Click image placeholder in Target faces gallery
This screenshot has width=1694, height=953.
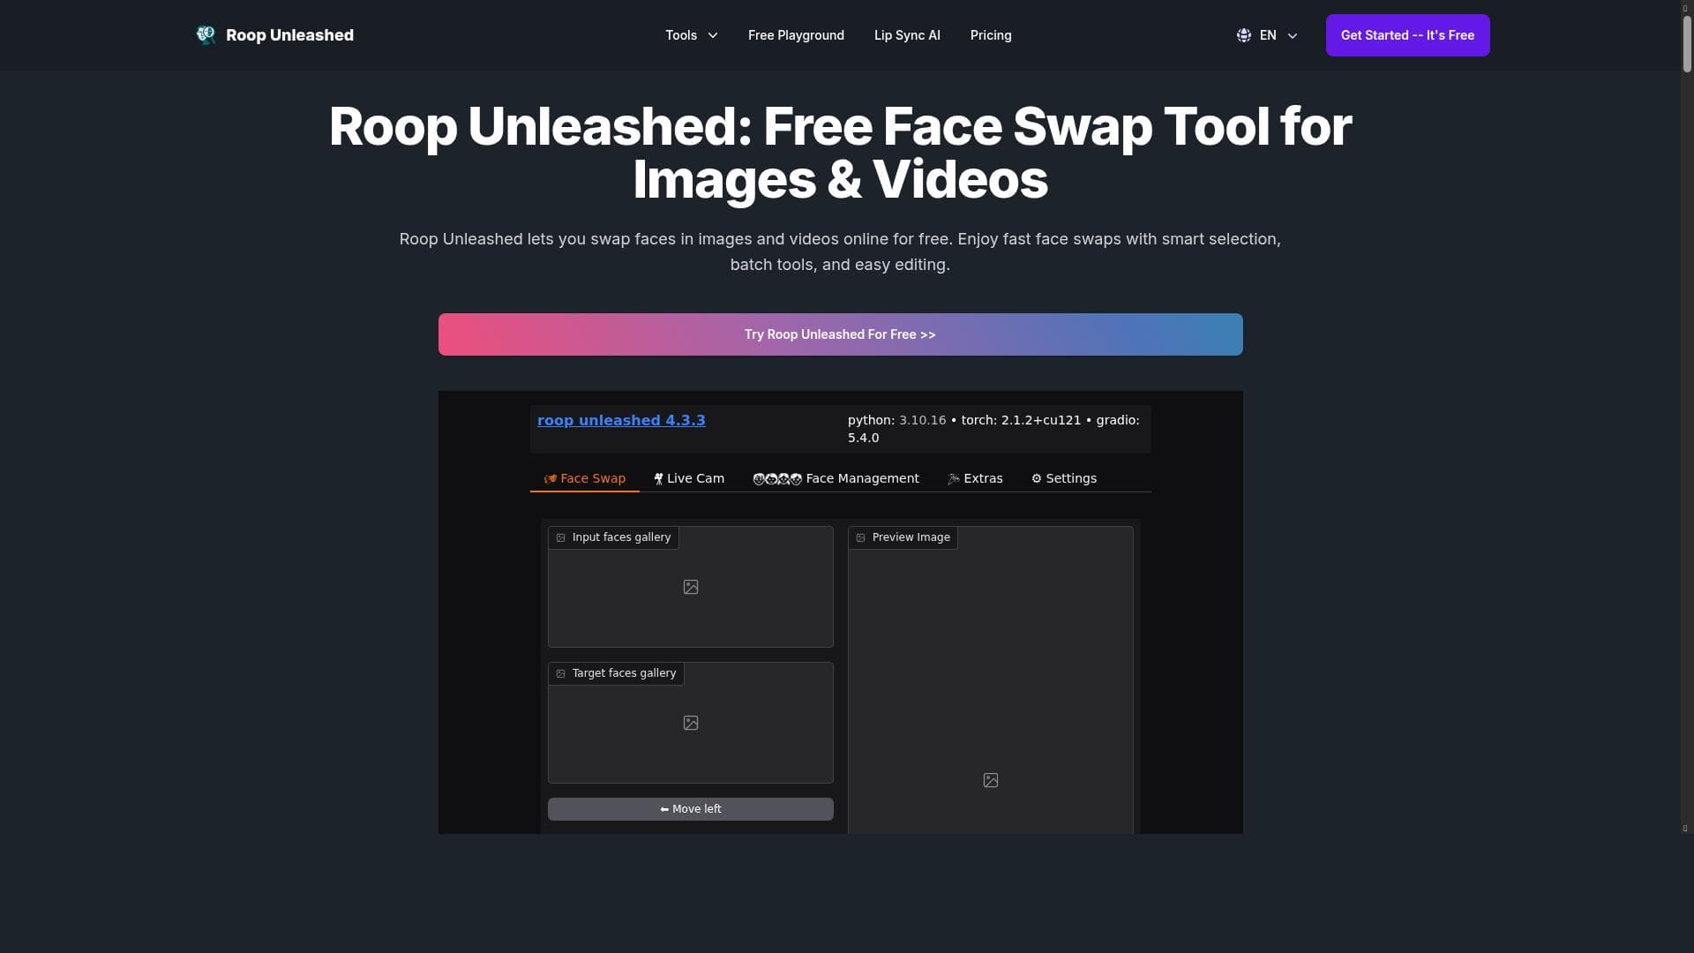coord(691,724)
